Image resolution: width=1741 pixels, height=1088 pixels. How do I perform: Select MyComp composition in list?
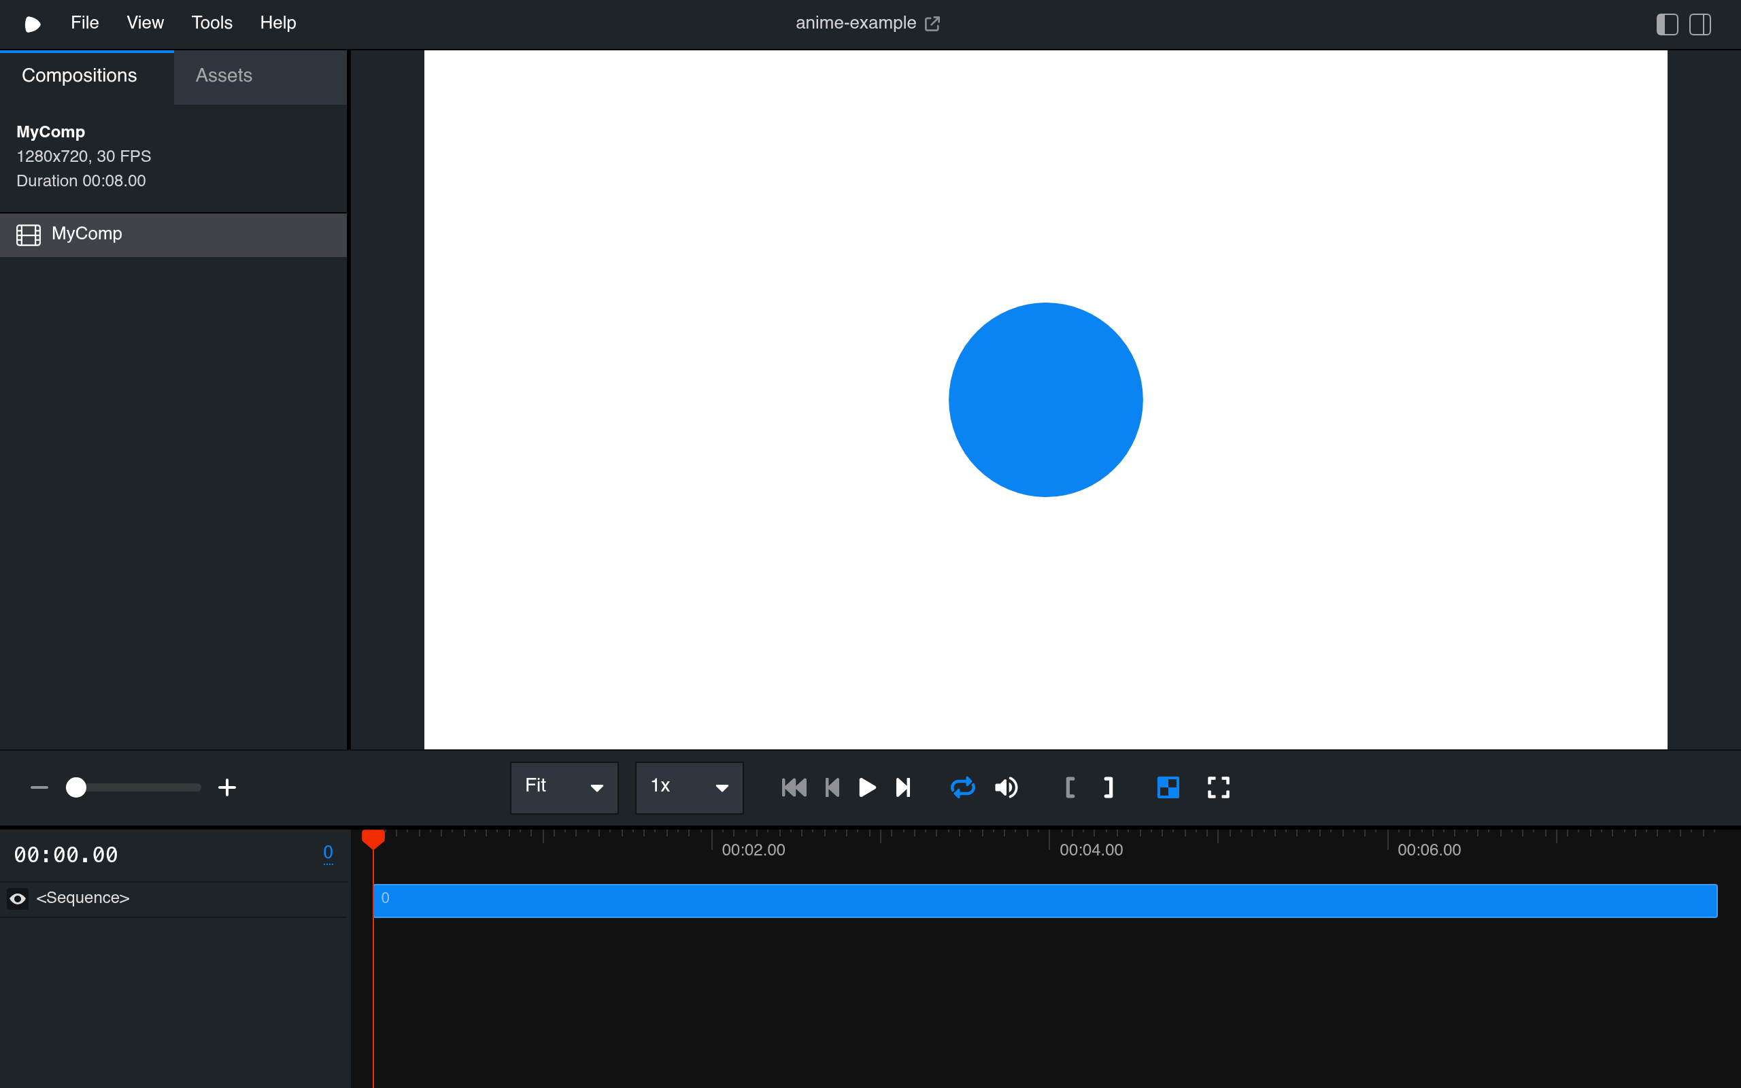tap(173, 235)
